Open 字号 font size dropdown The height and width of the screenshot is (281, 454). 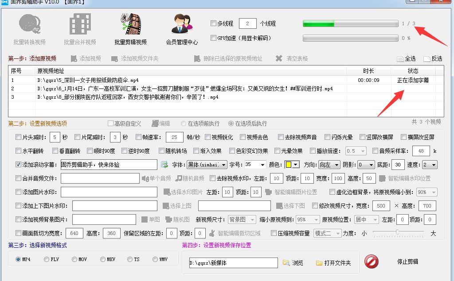coord(255,165)
